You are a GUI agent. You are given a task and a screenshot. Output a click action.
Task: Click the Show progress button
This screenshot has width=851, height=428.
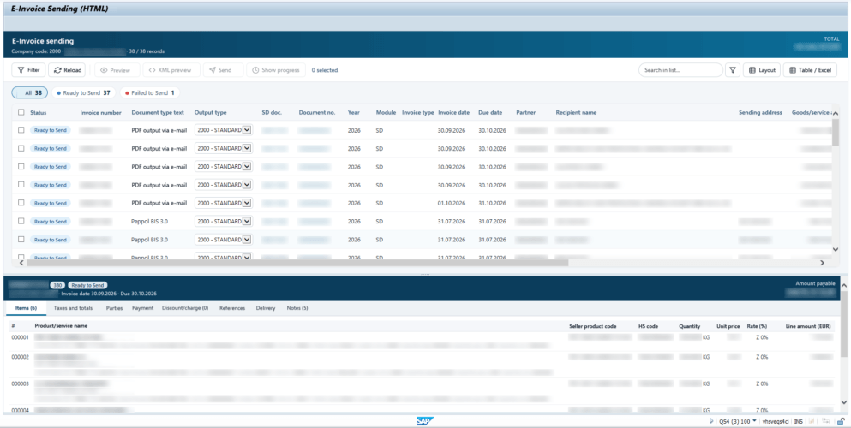276,70
